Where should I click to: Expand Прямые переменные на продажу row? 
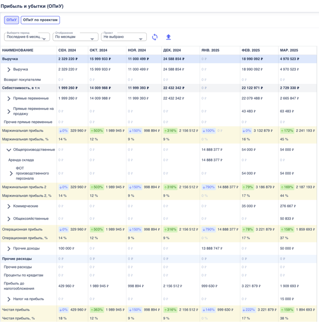(9, 111)
